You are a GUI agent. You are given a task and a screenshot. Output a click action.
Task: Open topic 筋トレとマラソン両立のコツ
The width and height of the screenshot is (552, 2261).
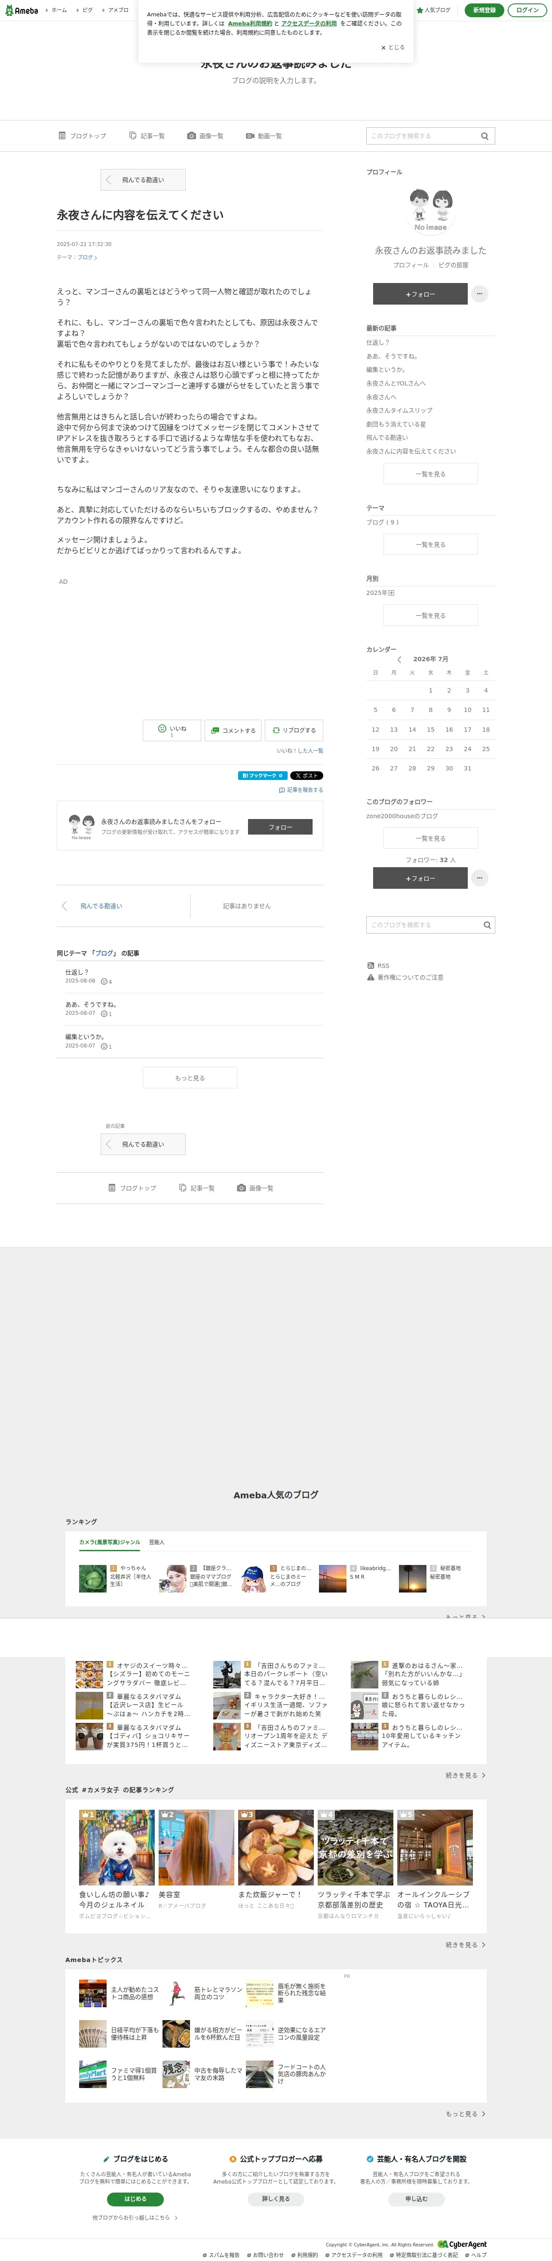pyautogui.click(x=203, y=1993)
